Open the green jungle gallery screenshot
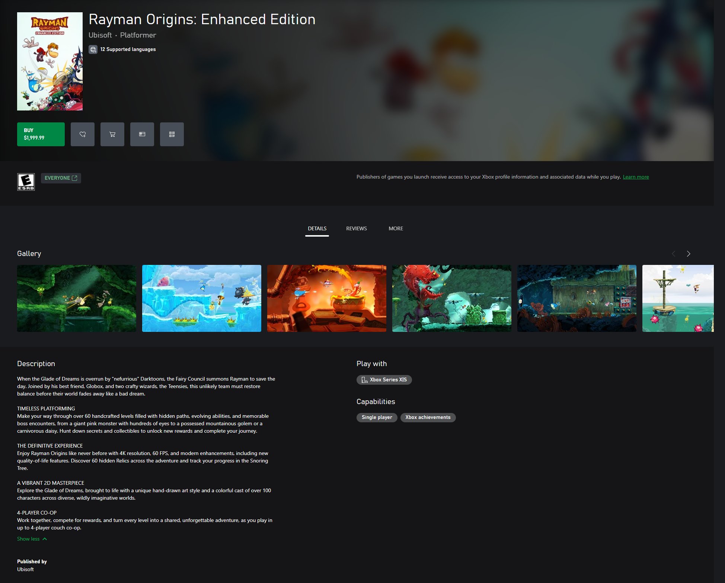 77,298
